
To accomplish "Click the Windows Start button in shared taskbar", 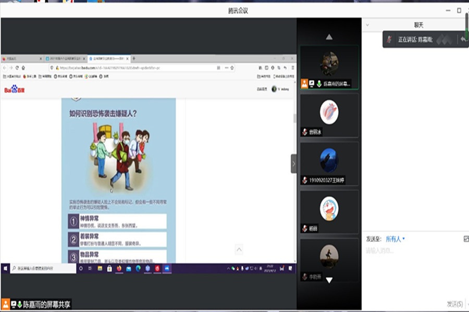I will point(6,268).
